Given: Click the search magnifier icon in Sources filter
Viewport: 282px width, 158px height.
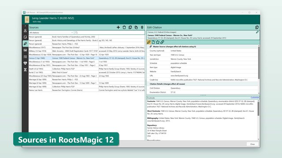Looking at the screenshot, I should point(76,32).
